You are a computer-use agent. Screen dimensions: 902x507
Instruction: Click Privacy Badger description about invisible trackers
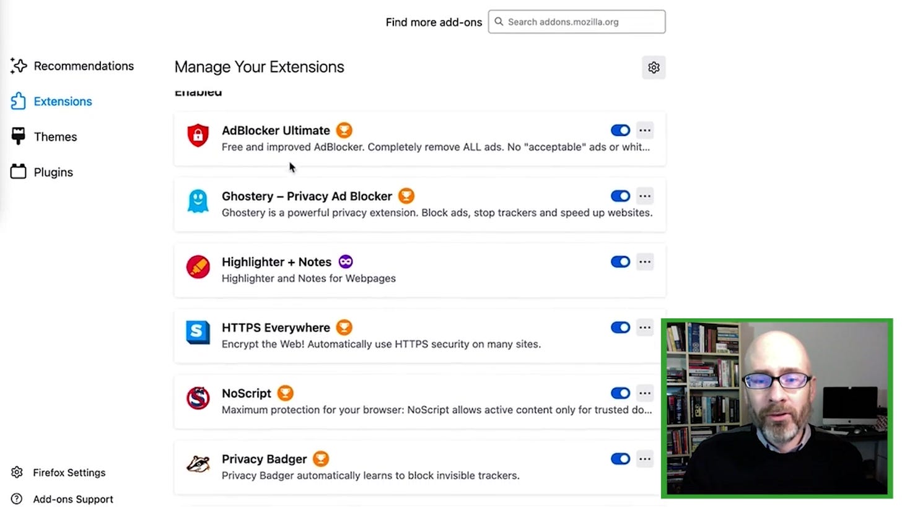(370, 475)
